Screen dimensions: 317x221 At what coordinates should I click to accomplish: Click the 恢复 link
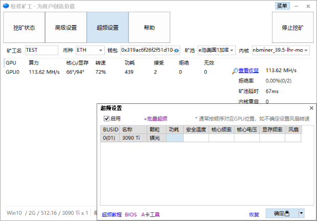point(254,214)
